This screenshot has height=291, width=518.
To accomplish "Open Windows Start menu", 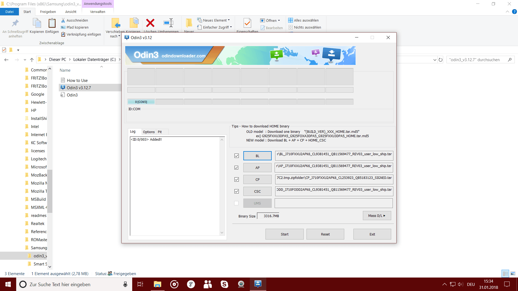I will click(8, 284).
